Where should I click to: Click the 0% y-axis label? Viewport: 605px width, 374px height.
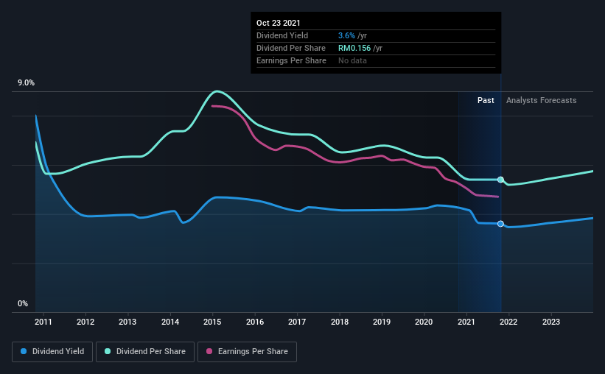[23, 304]
